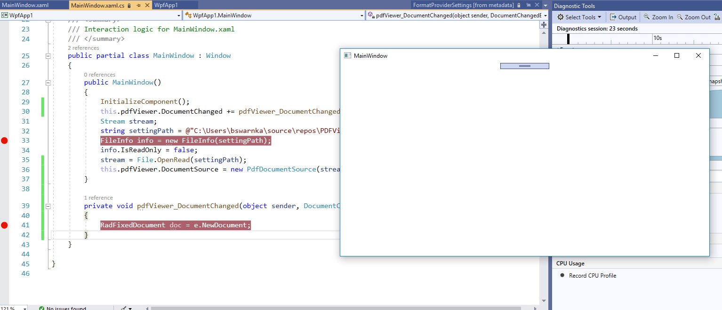
Task: Open the document tab overflow dropdown arrow
Action: click(545, 5)
